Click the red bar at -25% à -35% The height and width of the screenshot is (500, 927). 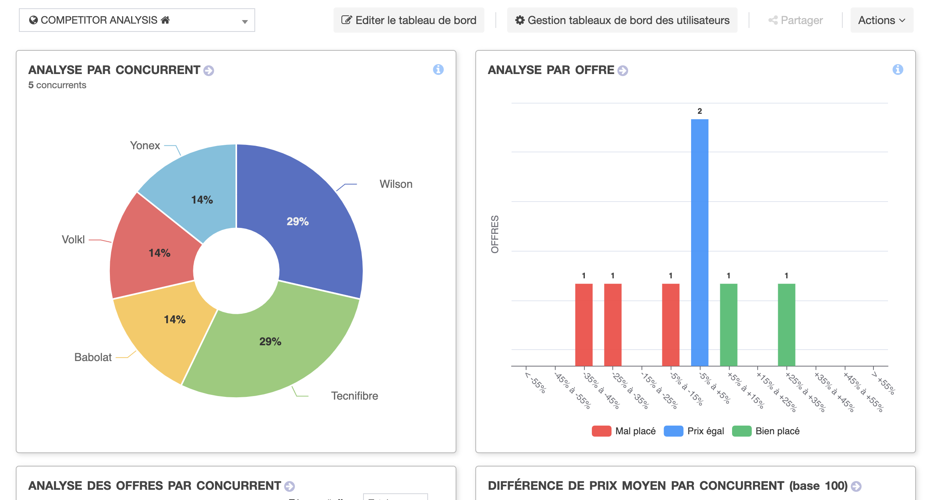pos(613,325)
